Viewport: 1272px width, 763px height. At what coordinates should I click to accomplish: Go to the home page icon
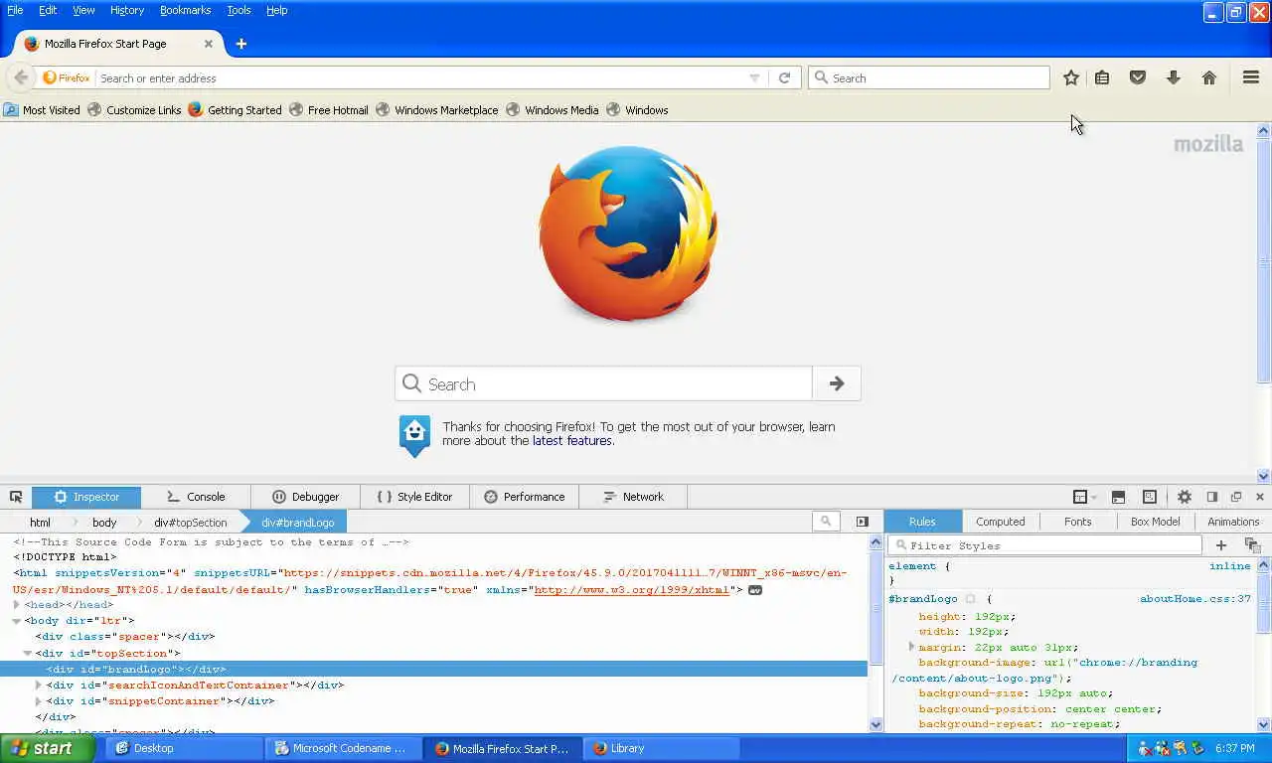pos(1209,77)
